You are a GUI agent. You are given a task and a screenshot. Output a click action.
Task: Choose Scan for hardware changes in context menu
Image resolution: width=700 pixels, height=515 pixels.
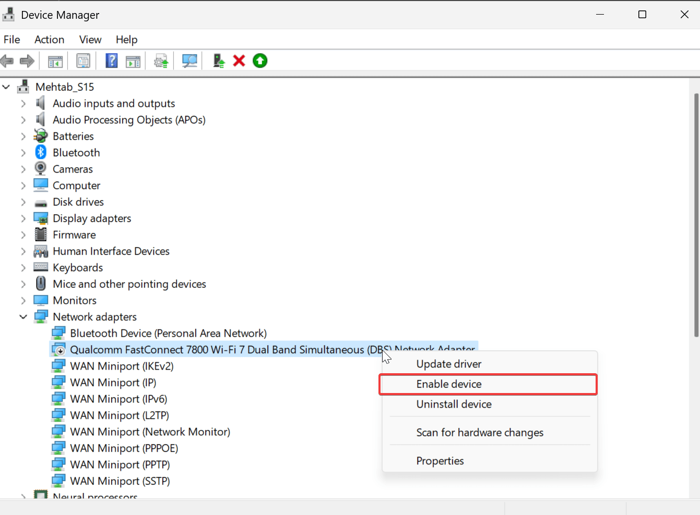pyautogui.click(x=490, y=433)
